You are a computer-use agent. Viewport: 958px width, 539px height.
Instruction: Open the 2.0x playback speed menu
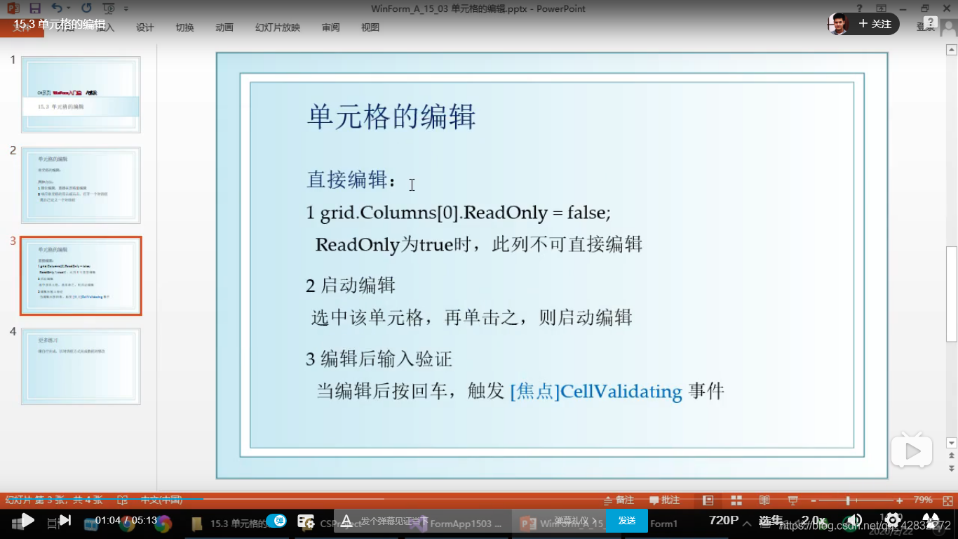point(814,520)
